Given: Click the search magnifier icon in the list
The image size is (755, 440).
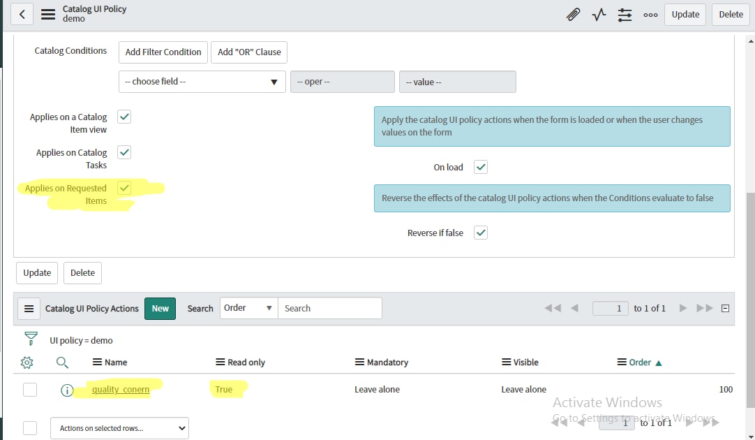Looking at the screenshot, I should 62,362.
